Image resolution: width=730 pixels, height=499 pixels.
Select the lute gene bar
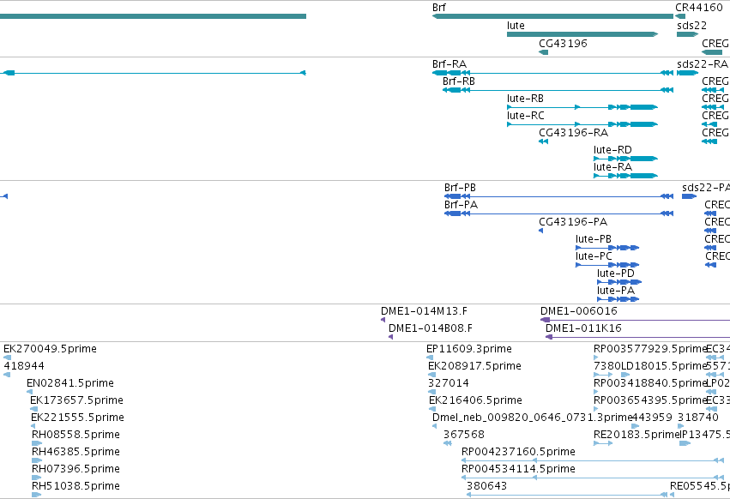coord(582,34)
